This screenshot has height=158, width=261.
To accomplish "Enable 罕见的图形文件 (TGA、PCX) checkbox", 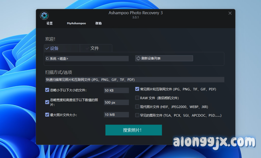I will click(x=137, y=115).
